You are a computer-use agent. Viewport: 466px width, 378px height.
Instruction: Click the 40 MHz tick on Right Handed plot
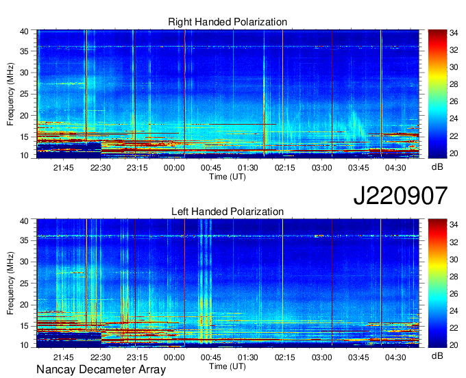point(24,32)
